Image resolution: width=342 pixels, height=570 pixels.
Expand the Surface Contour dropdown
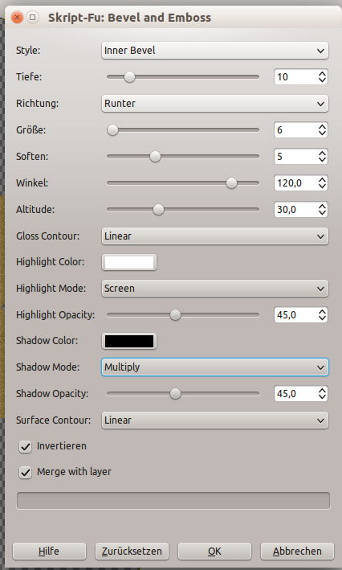click(x=215, y=420)
